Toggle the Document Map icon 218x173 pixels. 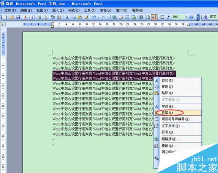coord(162,17)
